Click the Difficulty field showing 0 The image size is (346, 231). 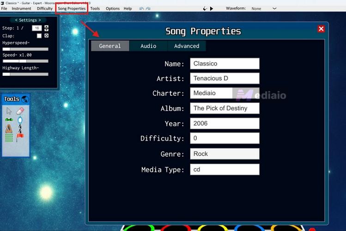click(225, 138)
